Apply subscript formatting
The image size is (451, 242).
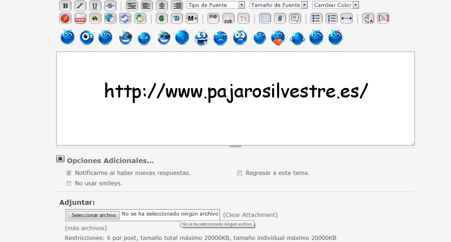pos(228,19)
